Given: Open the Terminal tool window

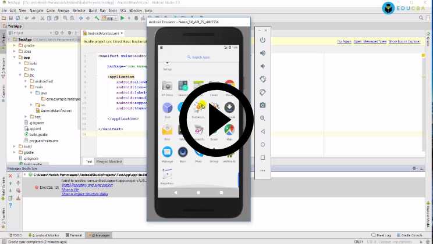Looking at the screenshot, I should click(x=75, y=235).
